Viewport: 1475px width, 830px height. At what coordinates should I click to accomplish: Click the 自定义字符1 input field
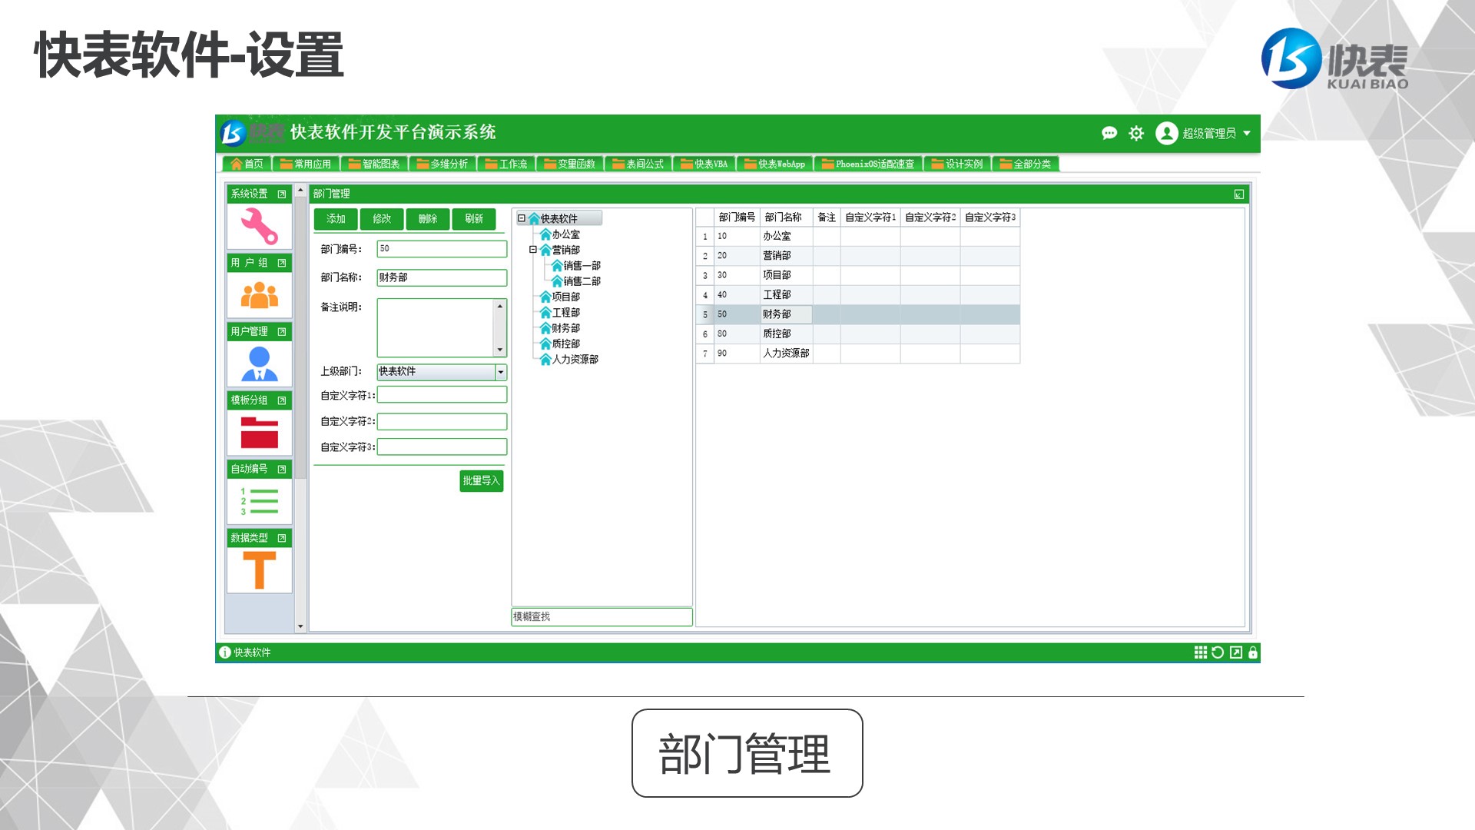click(442, 395)
